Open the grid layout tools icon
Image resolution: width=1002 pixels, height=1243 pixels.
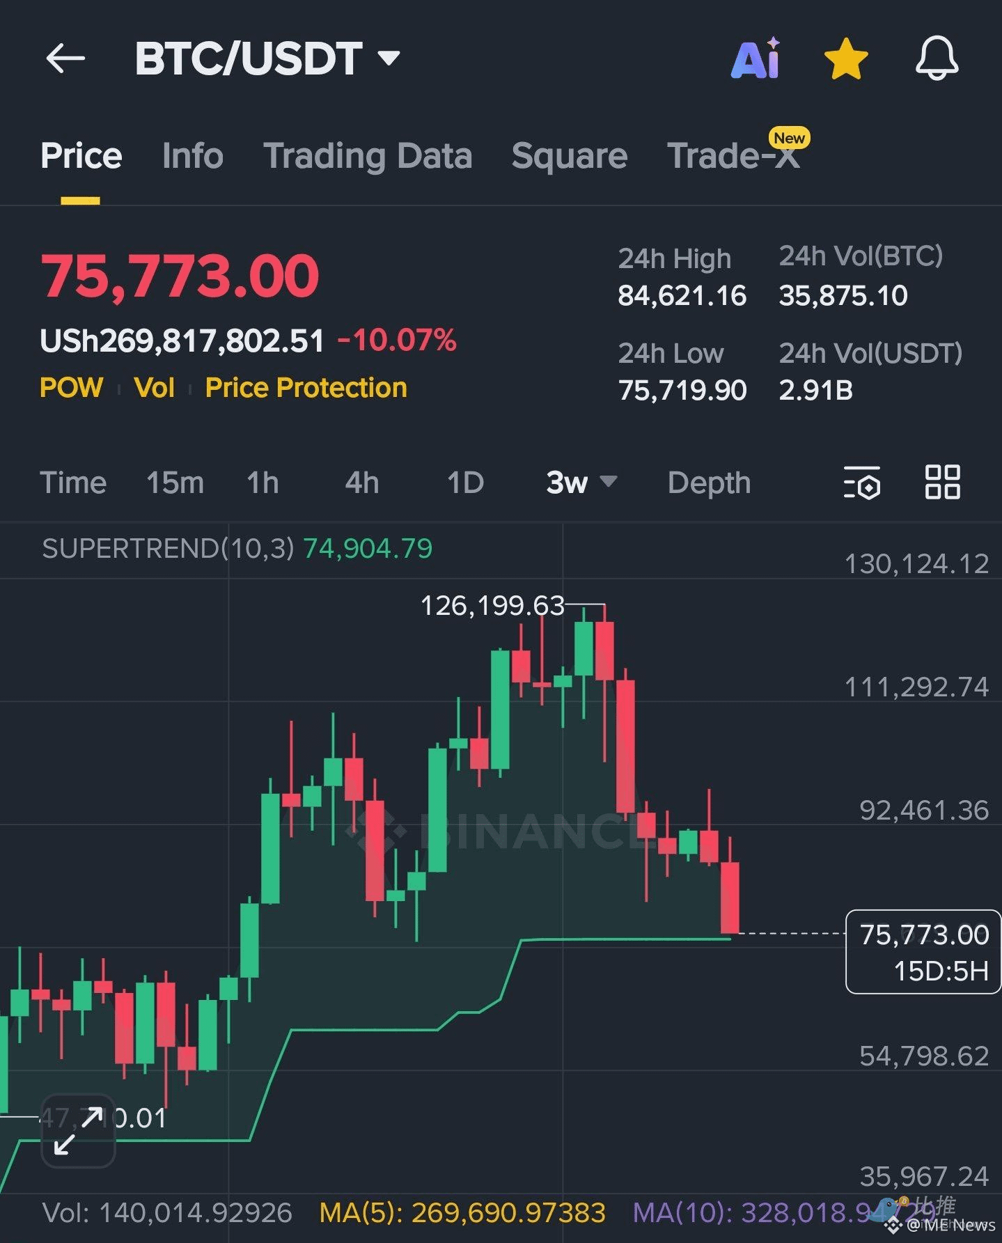pos(942,482)
